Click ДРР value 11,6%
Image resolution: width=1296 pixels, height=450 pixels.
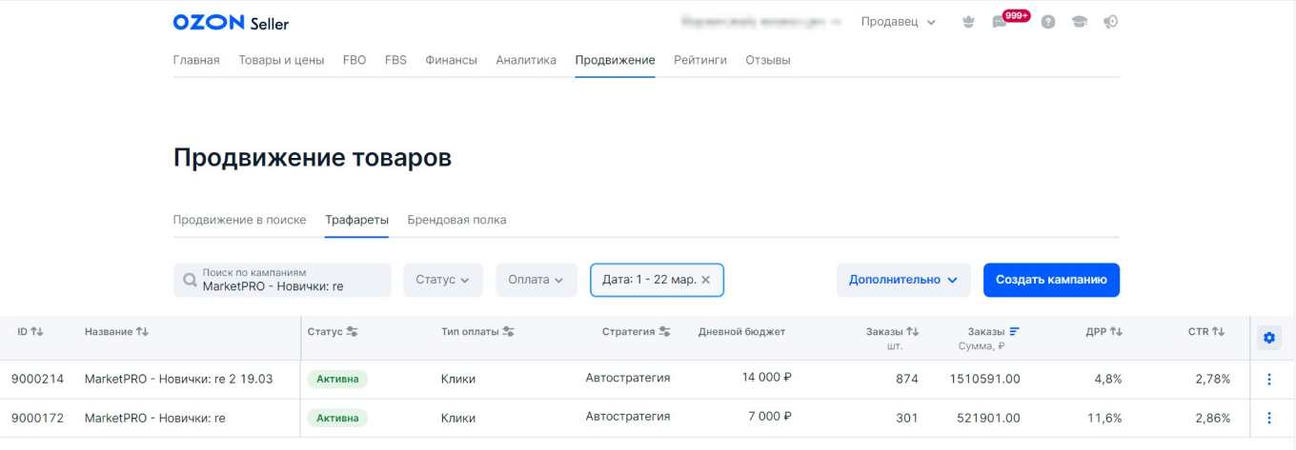(1104, 417)
